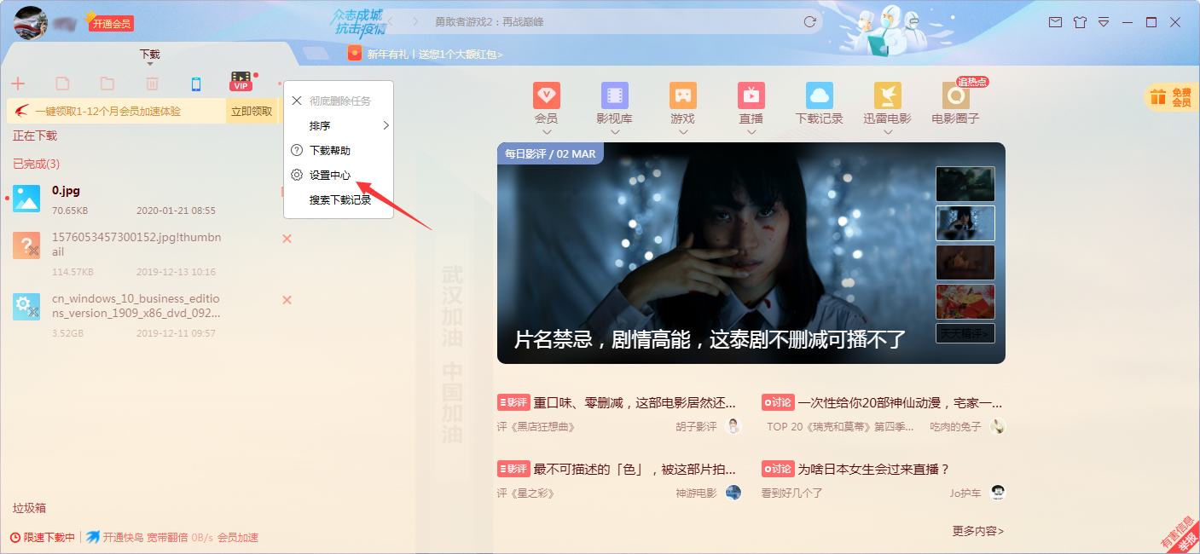Click the 免费会员 gift button
1200x554 pixels.
(1171, 97)
